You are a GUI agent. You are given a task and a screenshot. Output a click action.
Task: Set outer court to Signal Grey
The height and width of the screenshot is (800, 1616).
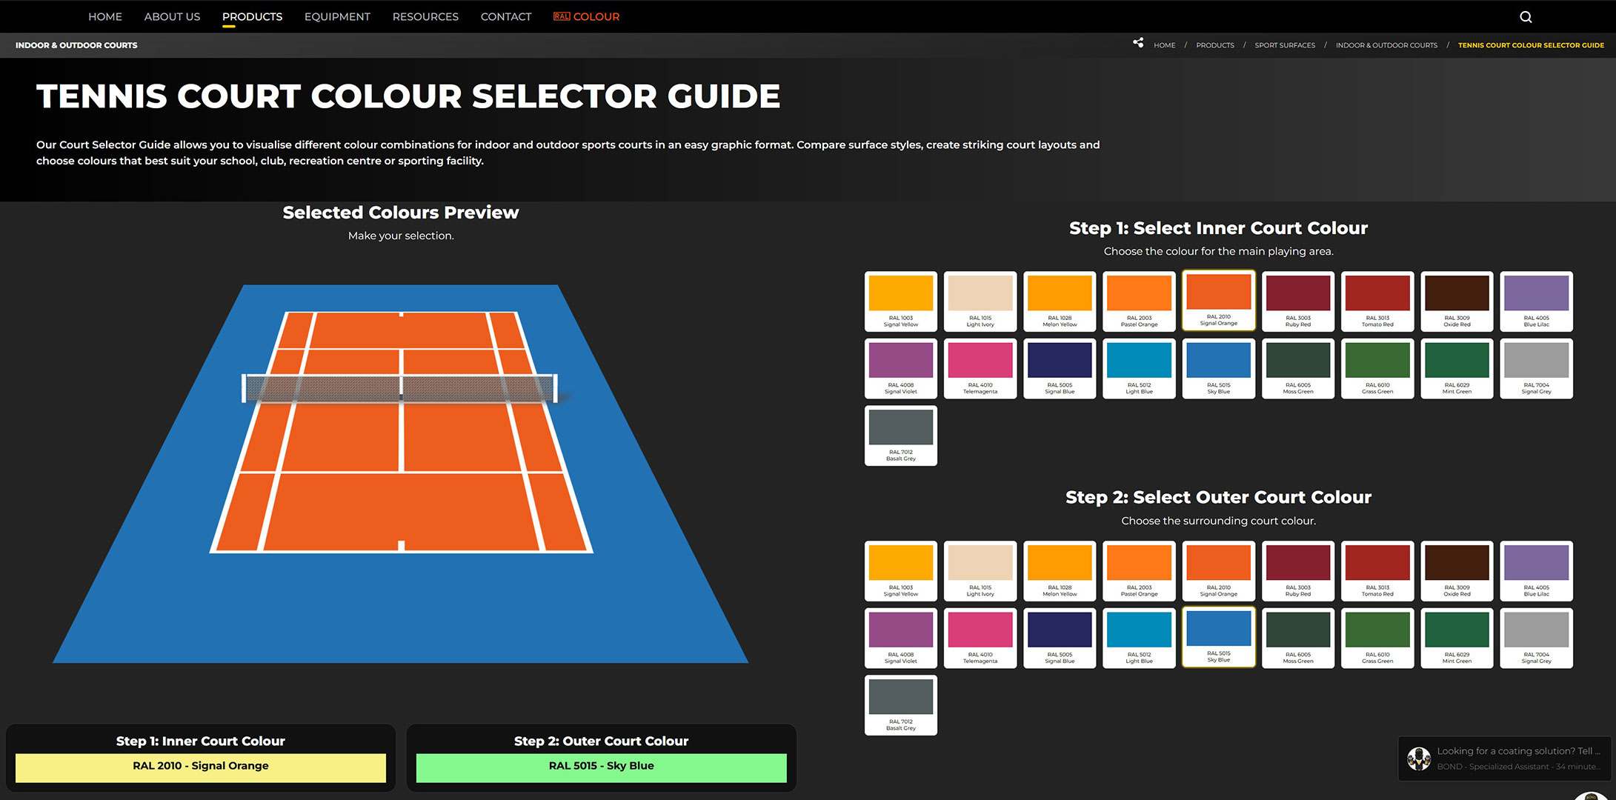coord(1537,639)
